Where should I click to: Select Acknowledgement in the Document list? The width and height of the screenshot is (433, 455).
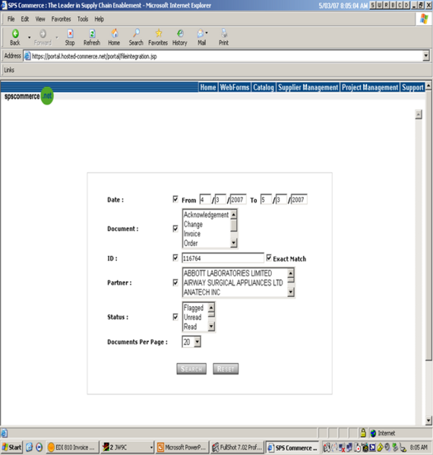pyautogui.click(x=206, y=215)
